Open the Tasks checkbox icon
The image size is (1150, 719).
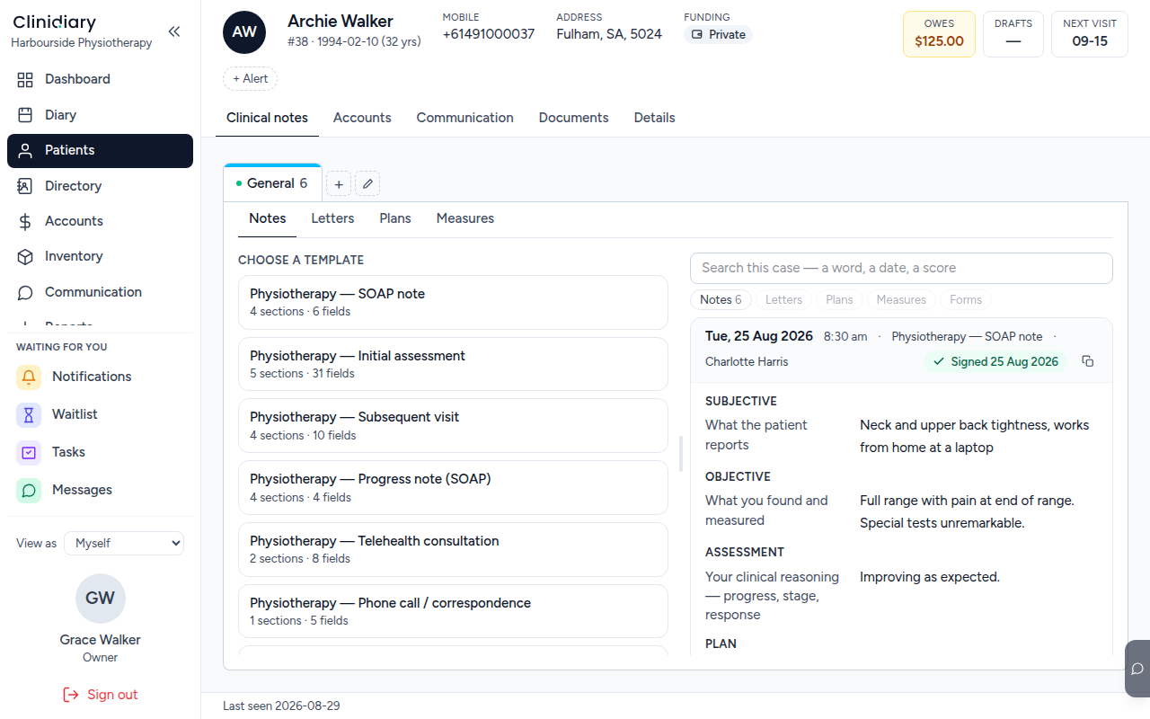[x=29, y=452]
